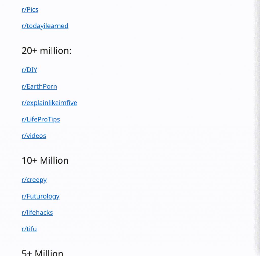Open the r/LifeProTips link
The width and height of the screenshot is (260, 256).
(41, 119)
